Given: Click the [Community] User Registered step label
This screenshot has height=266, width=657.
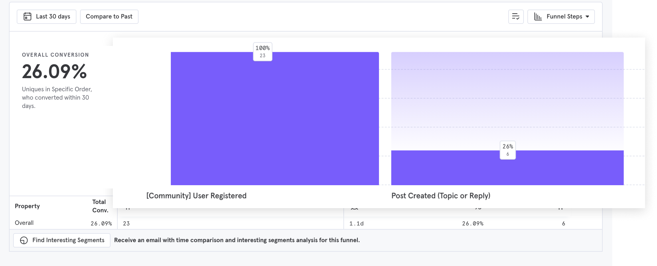Looking at the screenshot, I should [196, 196].
